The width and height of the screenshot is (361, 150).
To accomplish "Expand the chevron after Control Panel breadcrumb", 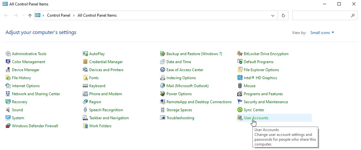I will (73, 15).
